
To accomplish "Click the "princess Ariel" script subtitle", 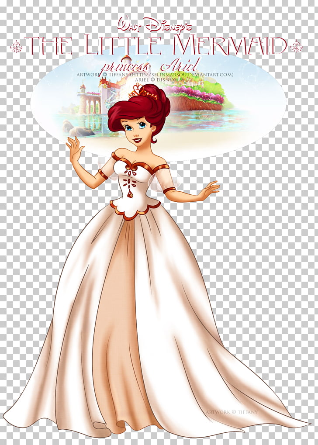I will tap(149, 66).
